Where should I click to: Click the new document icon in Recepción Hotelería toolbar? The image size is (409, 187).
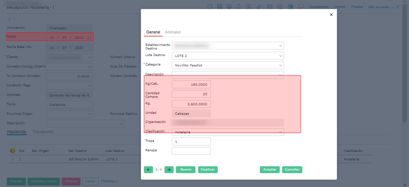210,7
